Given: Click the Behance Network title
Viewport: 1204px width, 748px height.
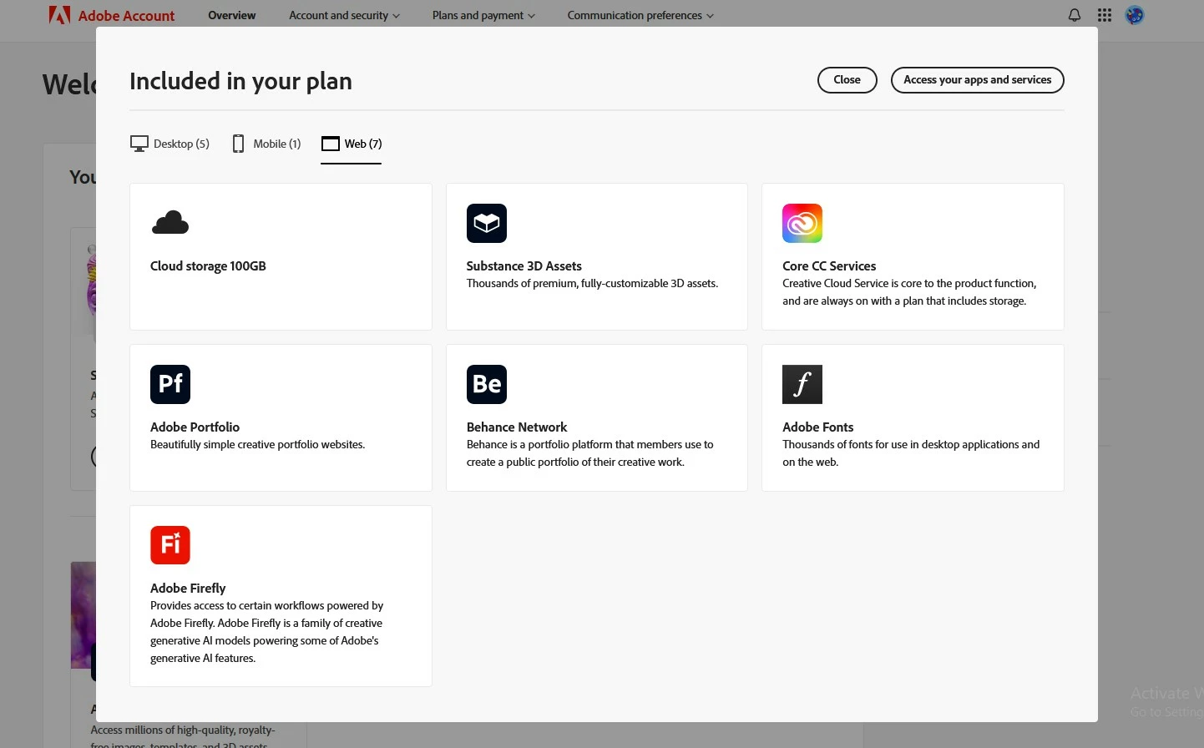Looking at the screenshot, I should click(517, 427).
